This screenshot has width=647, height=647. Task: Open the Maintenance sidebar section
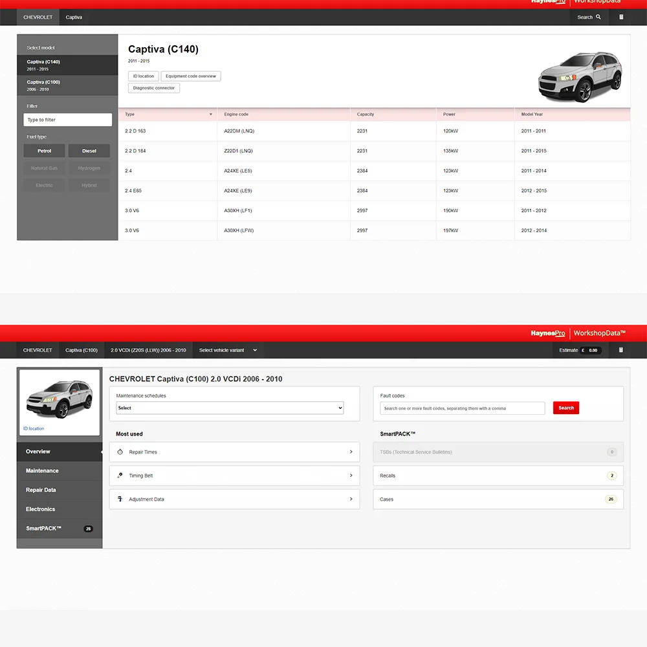(60, 471)
